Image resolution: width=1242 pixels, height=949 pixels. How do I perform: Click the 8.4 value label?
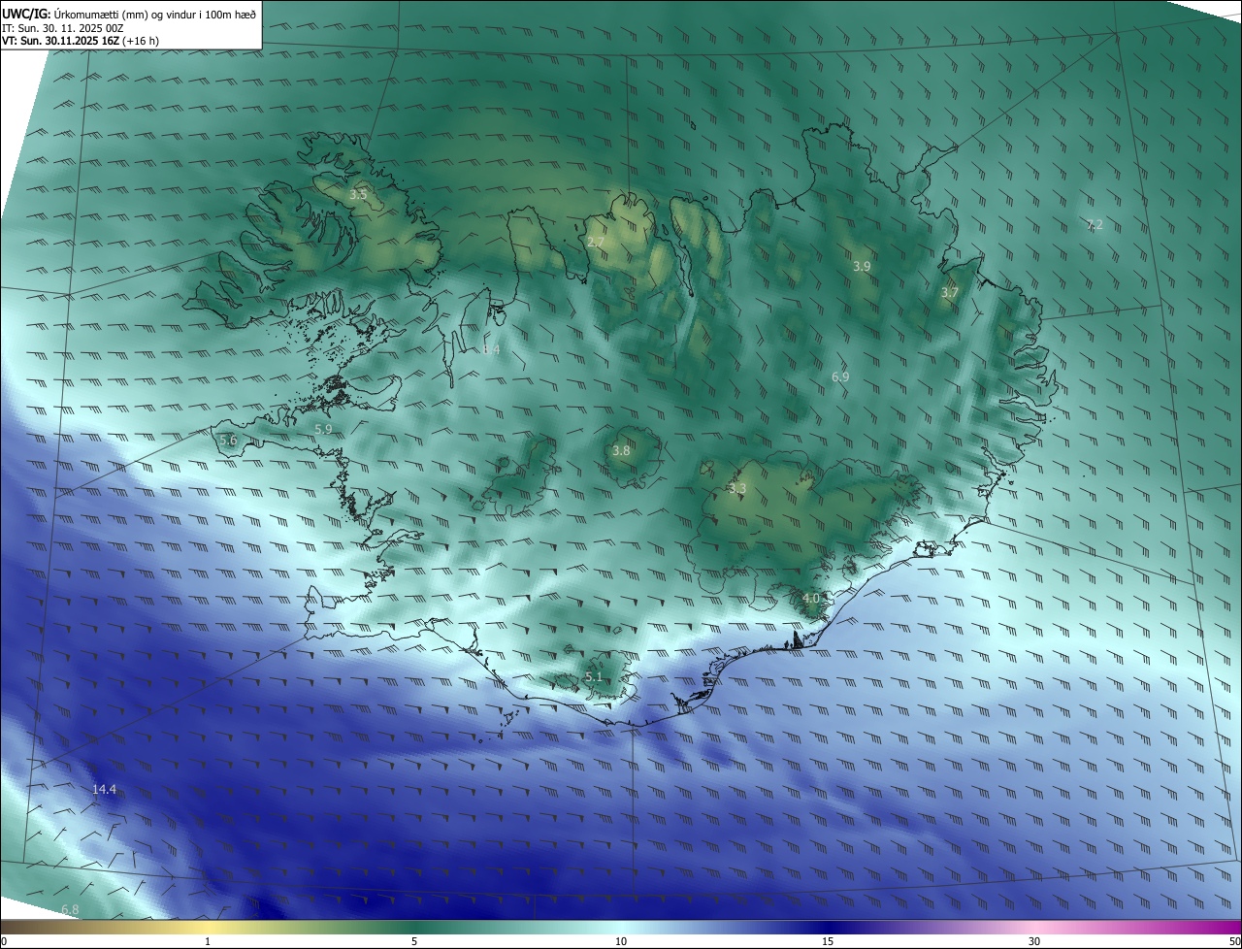tap(491, 349)
